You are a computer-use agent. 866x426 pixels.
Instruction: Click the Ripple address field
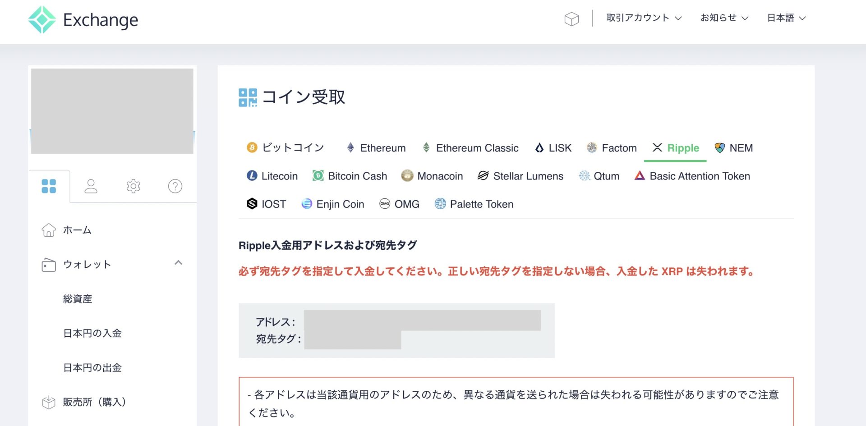pyautogui.click(x=422, y=321)
